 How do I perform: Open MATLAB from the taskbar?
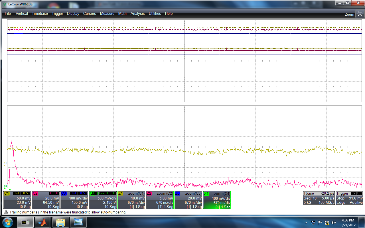pyautogui.click(x=43, y=222)
